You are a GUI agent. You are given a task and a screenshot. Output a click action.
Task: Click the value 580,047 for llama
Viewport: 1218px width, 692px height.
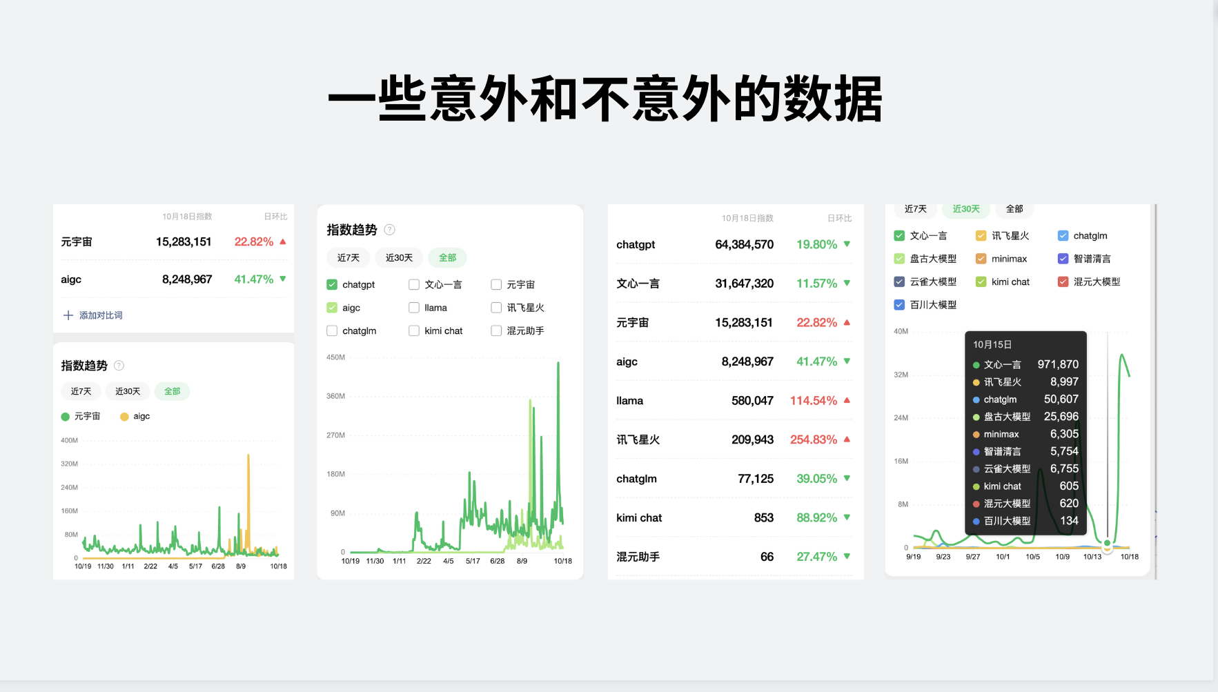(x=752, y=400)
